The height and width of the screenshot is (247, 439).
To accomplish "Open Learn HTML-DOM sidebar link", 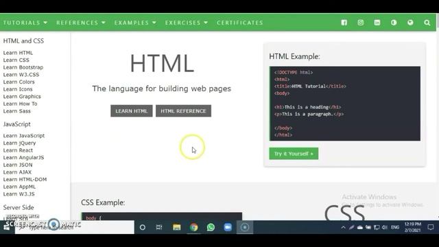I will point(25,179).
